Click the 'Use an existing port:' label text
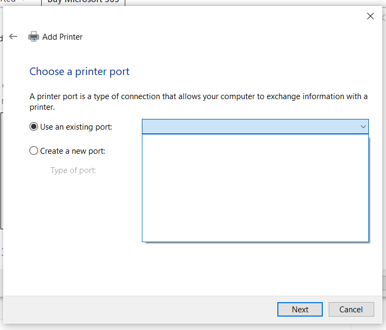Screen dimensions: 386x330 click(x=76, y=127)
